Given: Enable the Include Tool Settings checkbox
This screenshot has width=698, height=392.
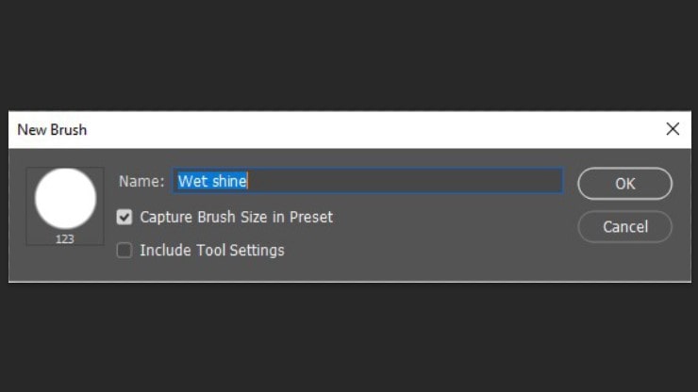Looking at the screenshot, I should tap(125, 251).
